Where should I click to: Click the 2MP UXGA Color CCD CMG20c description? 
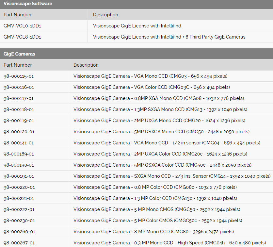160,154
